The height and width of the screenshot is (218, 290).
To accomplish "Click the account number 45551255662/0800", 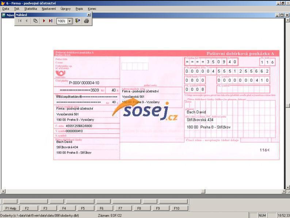I will point(79,126).
